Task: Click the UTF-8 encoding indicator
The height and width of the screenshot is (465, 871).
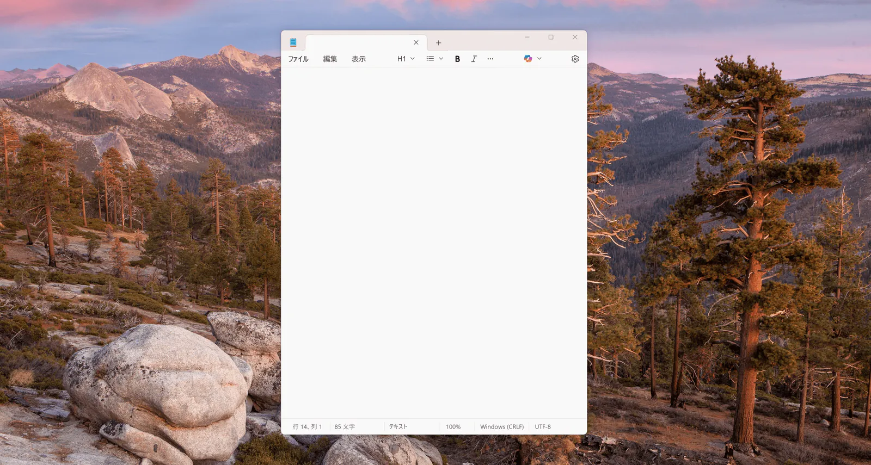Action: (x=543, y=427)
